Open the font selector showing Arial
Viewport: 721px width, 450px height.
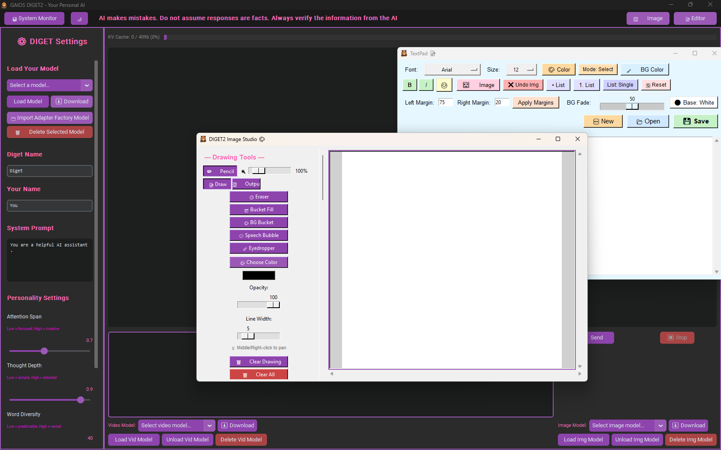(452, 69)
